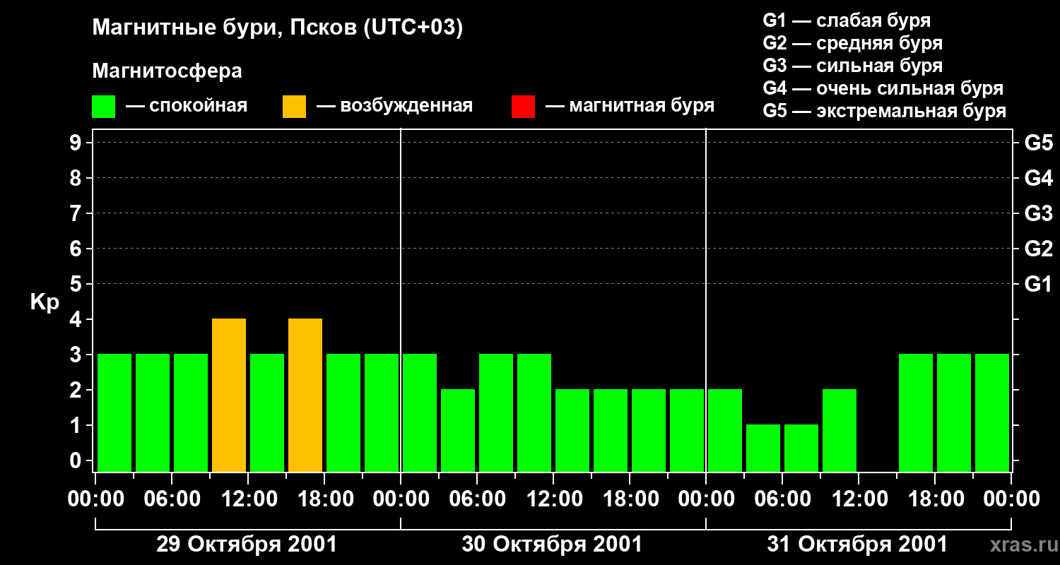Click the orange 'возбужденная' legend swatch
The height and width of the screenshot is (565, 1060).
coord(294,107)
